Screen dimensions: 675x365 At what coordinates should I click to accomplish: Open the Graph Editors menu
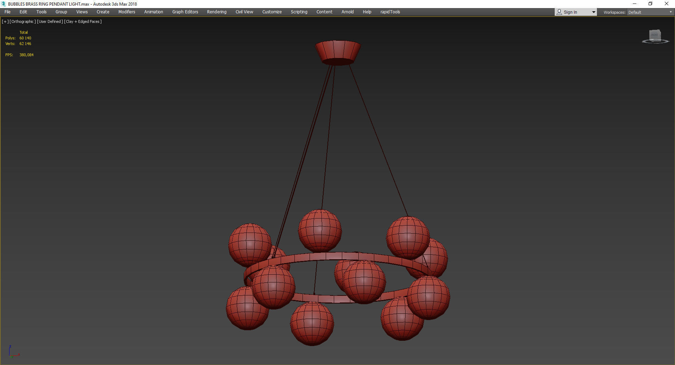point(185,12)
